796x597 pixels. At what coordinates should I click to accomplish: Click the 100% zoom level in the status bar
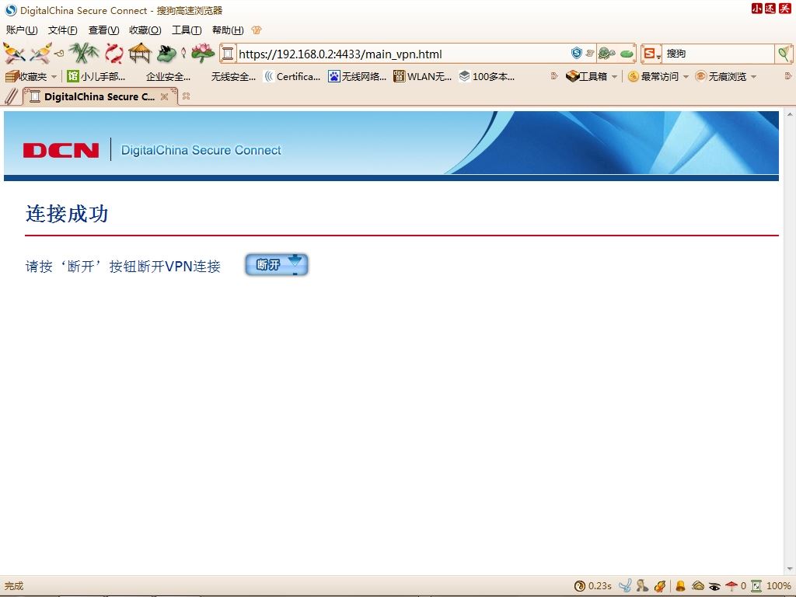click(778, 586)
